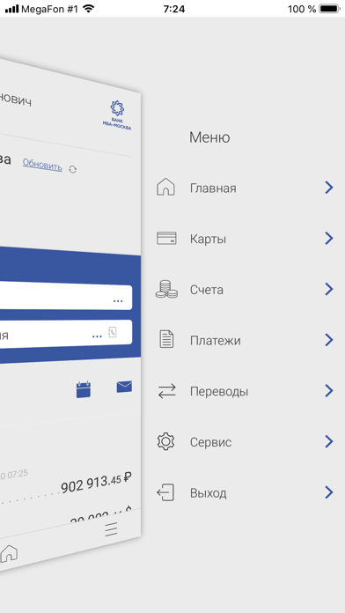The width and height of the screenshot is (345, 613).
Task: Tap the Обновить link
Action: tap(42, 165)
